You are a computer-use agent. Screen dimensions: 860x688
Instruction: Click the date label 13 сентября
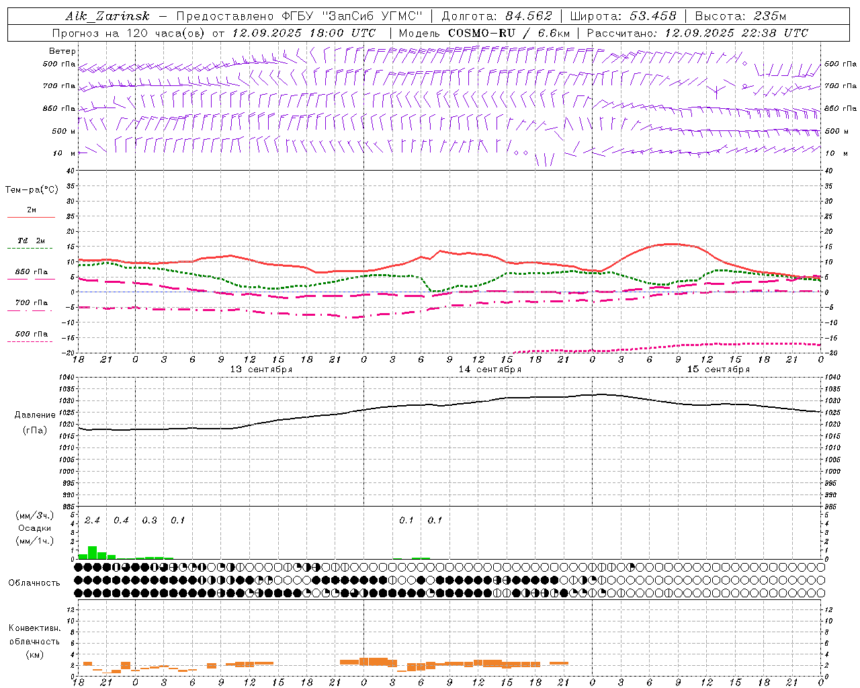[x=261, y=369]
